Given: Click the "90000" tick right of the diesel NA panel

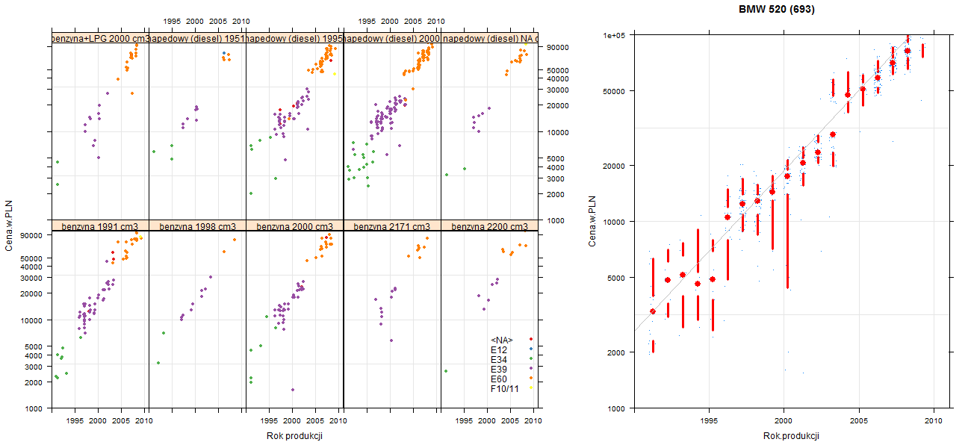Looking at the screenshot, I should pos(559,47).
